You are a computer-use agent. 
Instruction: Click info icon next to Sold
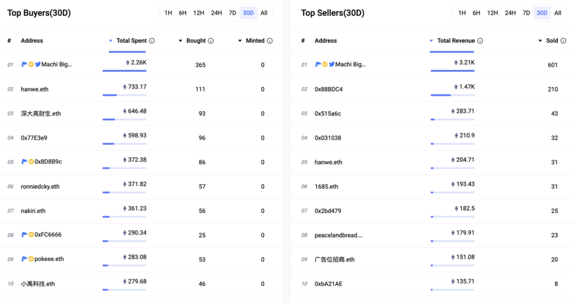(563, 41)
